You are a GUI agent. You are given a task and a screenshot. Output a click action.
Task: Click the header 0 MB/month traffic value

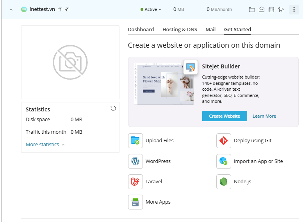[219, 9]
